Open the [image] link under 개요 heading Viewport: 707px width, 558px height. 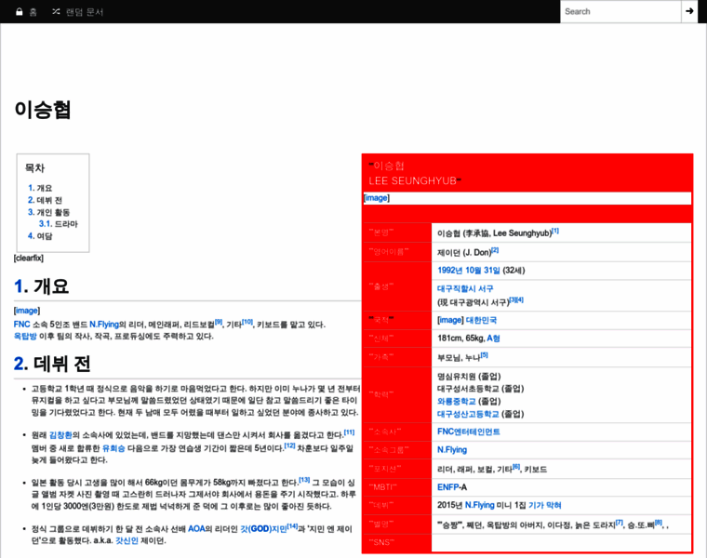(27, 311)
